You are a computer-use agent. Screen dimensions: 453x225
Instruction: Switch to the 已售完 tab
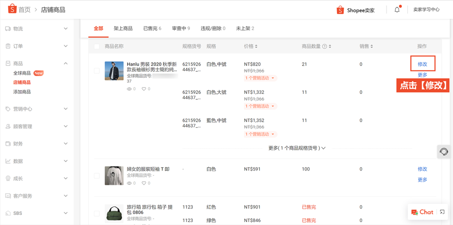[152, 28]
